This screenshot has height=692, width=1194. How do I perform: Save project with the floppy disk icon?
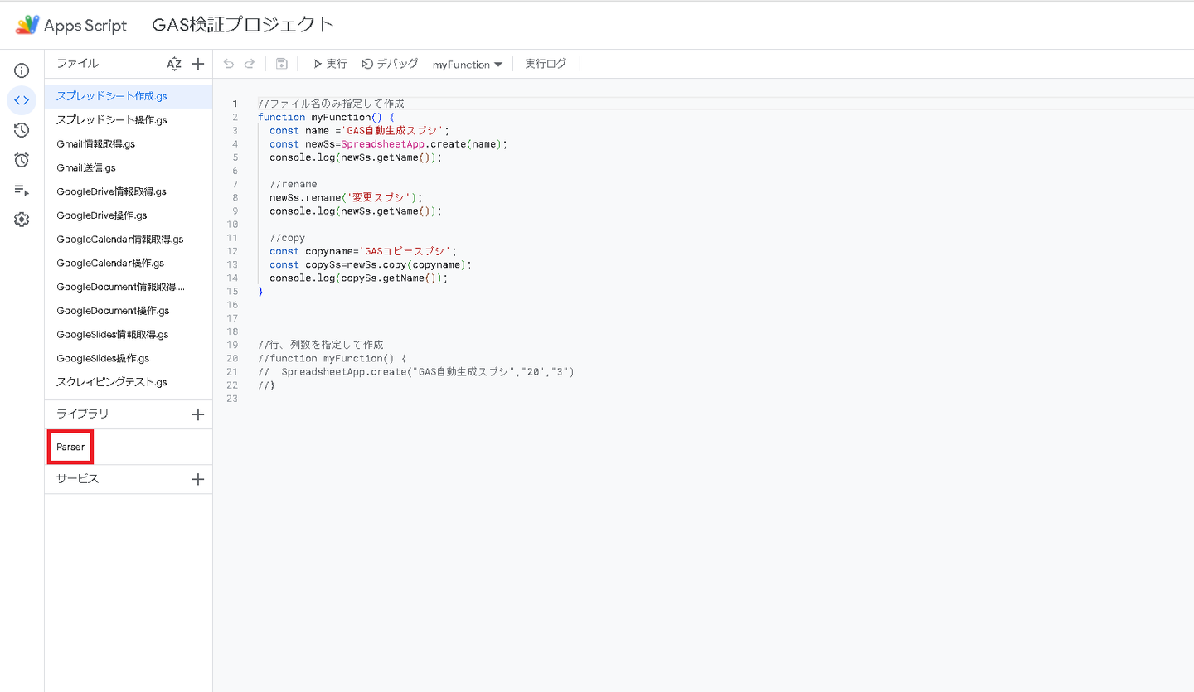click(281, 64)
